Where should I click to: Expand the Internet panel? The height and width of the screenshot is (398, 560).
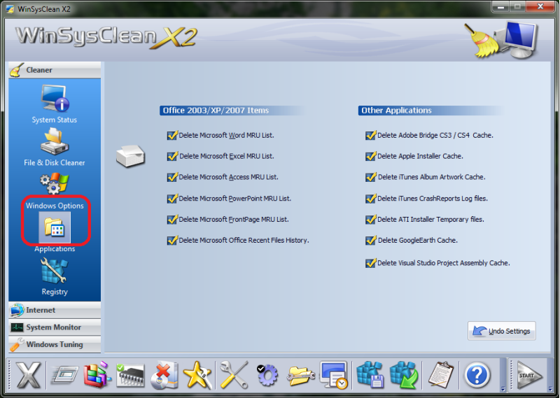coord(55,310)
